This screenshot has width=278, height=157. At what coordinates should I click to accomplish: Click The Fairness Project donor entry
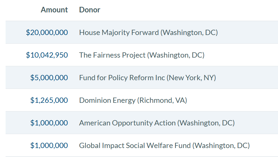pos(112,55)
